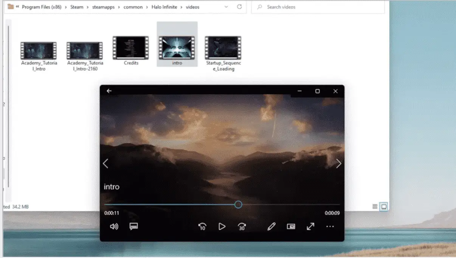456x258 pixels.
Task: Click the elapsed portion of the seek bar
Action: tap(169, 205)
